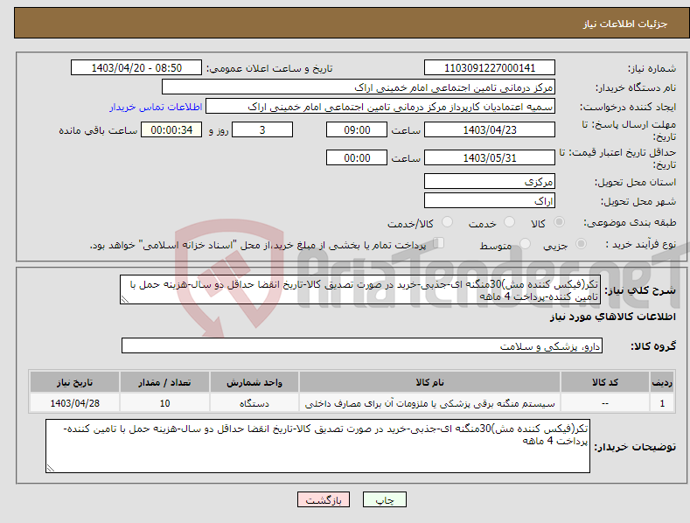Click the کد کالا column header

605,382
